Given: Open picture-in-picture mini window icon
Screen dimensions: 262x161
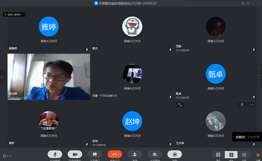Looking at the screenshot, I should pos(243,3).
